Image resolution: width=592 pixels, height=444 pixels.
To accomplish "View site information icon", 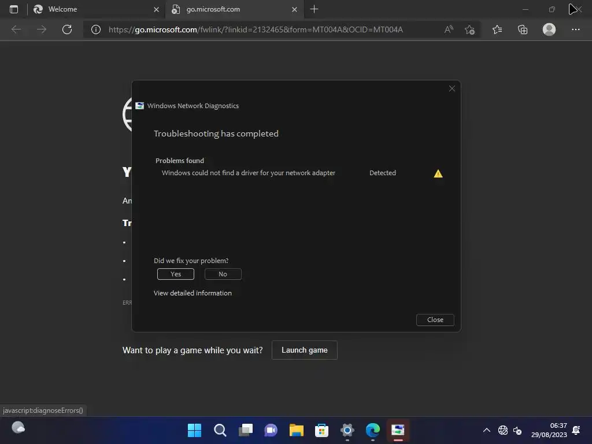I will 96,29.
